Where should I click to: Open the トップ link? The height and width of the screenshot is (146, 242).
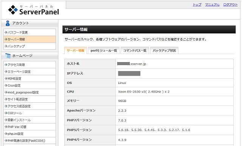pos(197,5)
